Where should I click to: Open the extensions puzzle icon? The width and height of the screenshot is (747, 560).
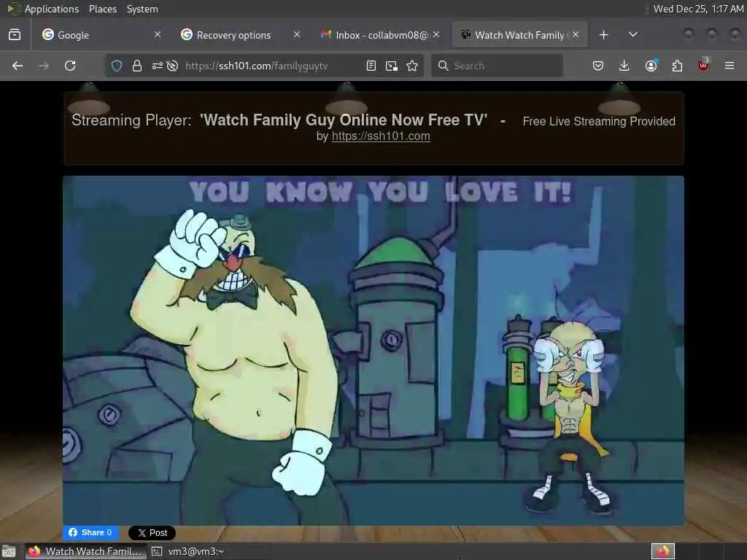pos(677,66)
